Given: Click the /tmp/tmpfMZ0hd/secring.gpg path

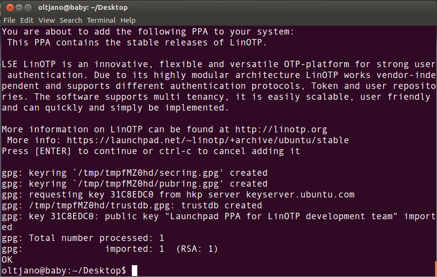Looking at the screenshot, I should click(148, 173).
